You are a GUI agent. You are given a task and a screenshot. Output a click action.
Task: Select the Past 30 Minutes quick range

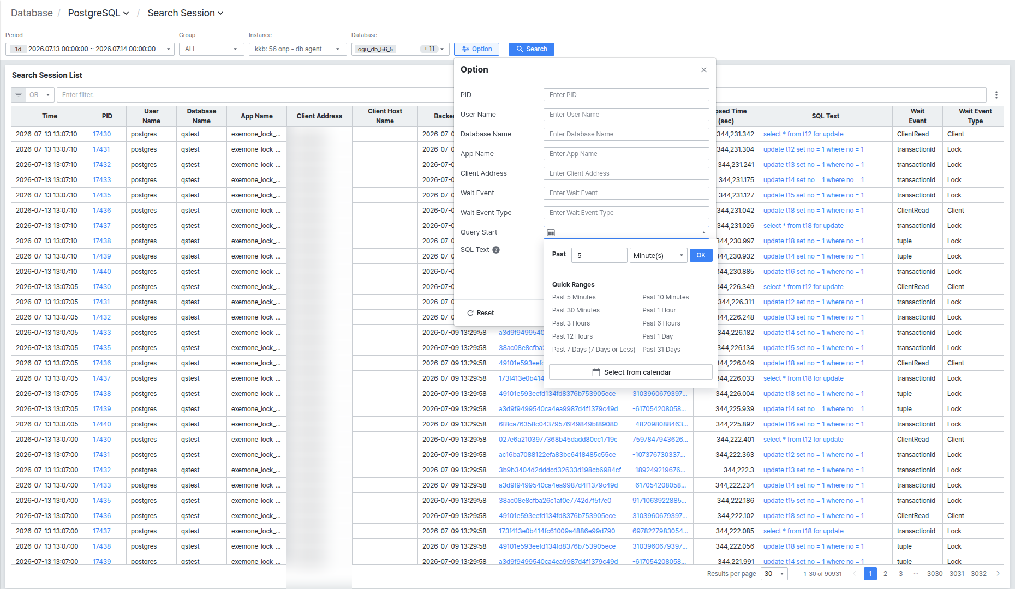576,310
